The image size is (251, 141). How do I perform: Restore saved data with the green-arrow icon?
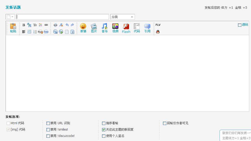pyautogui.click(x=61, y=32)
